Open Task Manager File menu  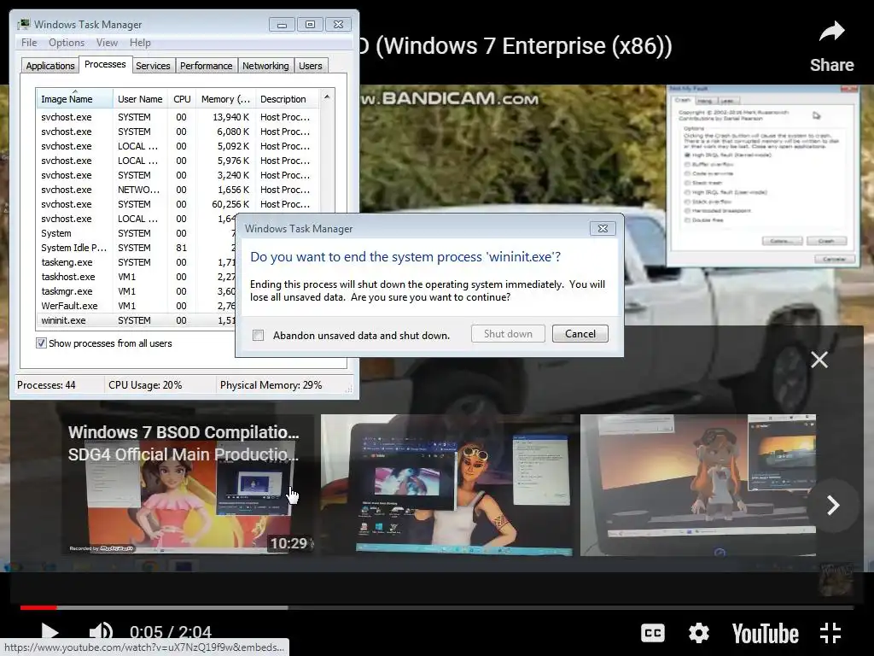click(29, 43)
